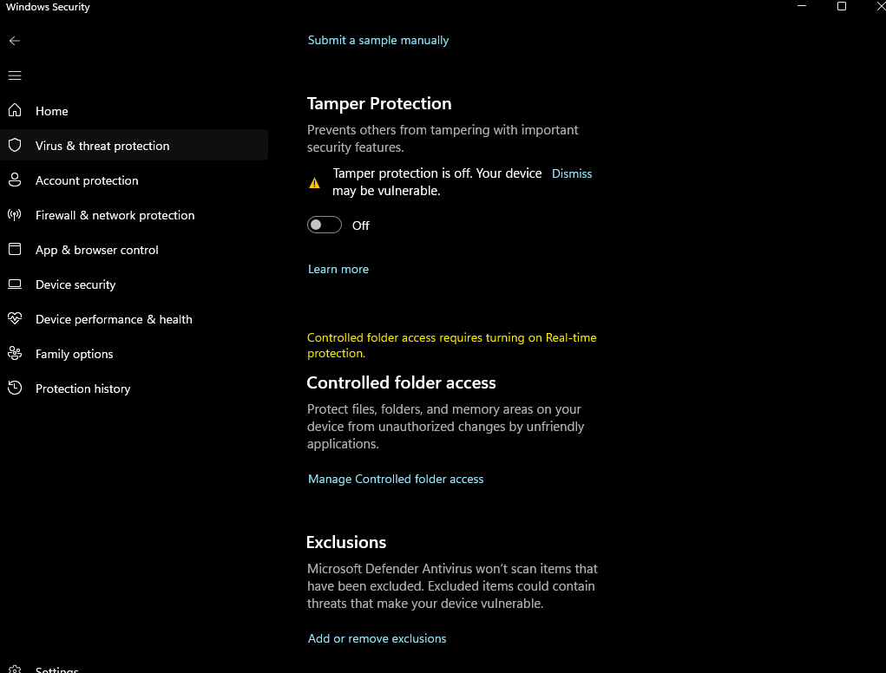The width and height of the screenshot is (886, 673).
Task: Click the Virus & threat protection shield icon
Action: click(15, 146)
